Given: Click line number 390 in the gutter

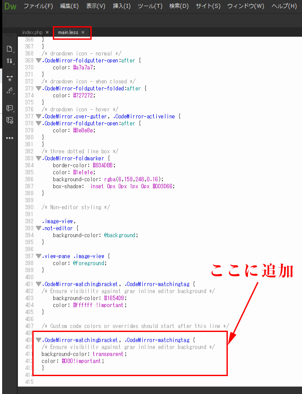Looking at the screenshot, I should pyautogui.click(x=29, y=207).
